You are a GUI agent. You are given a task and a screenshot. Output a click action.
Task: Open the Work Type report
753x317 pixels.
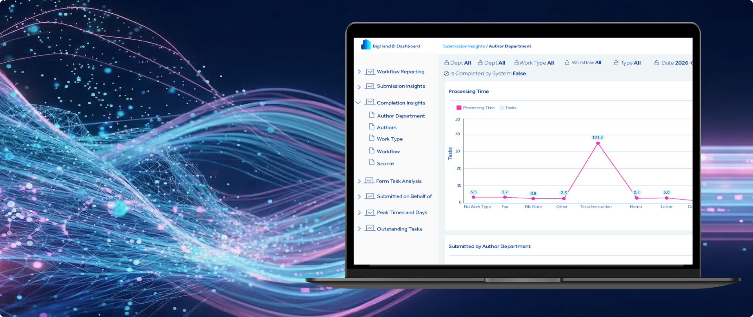pos(390,139)
